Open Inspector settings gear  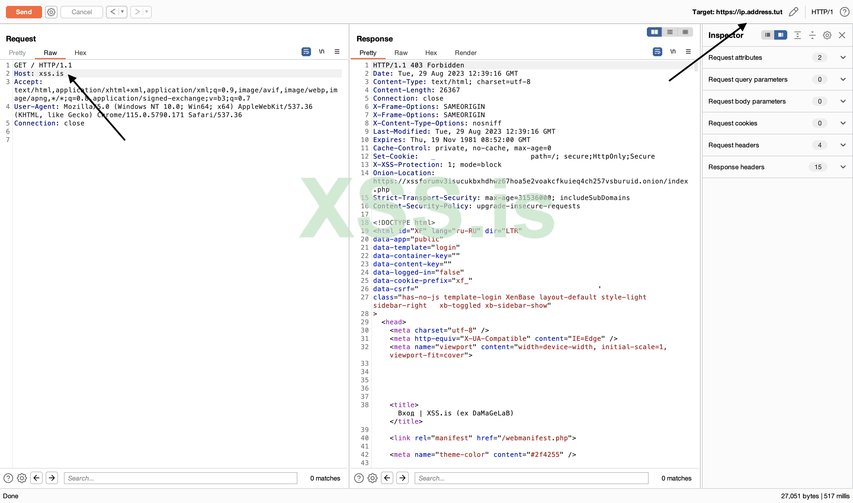(x=827, y=35)
